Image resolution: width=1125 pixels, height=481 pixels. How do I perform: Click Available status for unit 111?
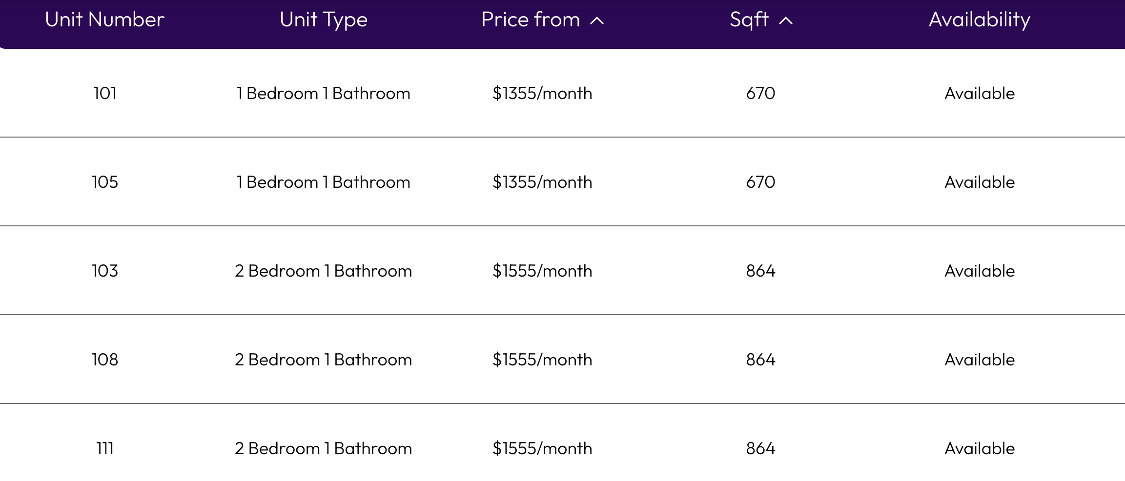coord(979,448)
